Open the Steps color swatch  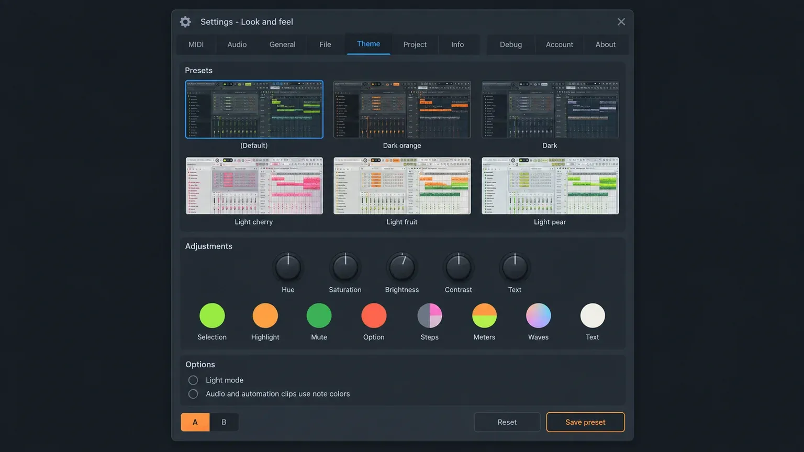pyautogui.click(x=430, y=315)
